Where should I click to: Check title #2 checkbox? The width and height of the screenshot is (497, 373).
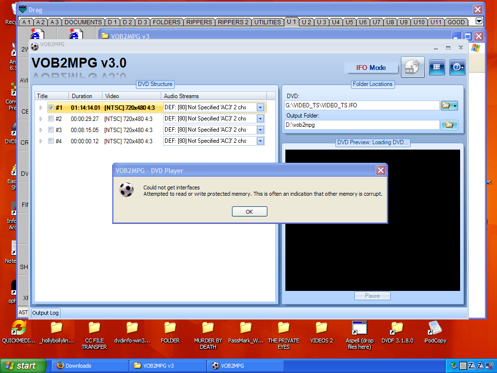click(50, 119)
